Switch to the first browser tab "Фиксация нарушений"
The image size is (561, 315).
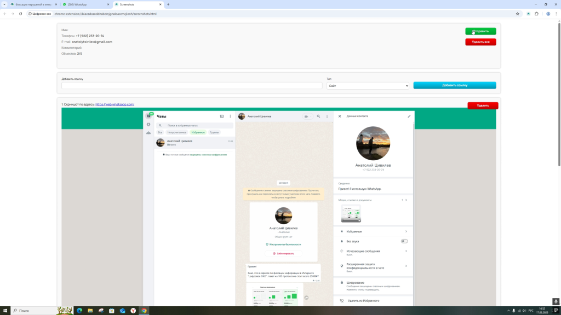(x=33, y=4)
